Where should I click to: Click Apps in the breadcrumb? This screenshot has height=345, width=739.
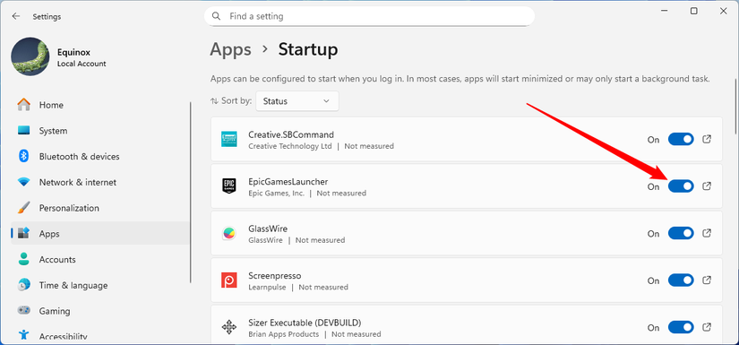click(x=230, y=49)
